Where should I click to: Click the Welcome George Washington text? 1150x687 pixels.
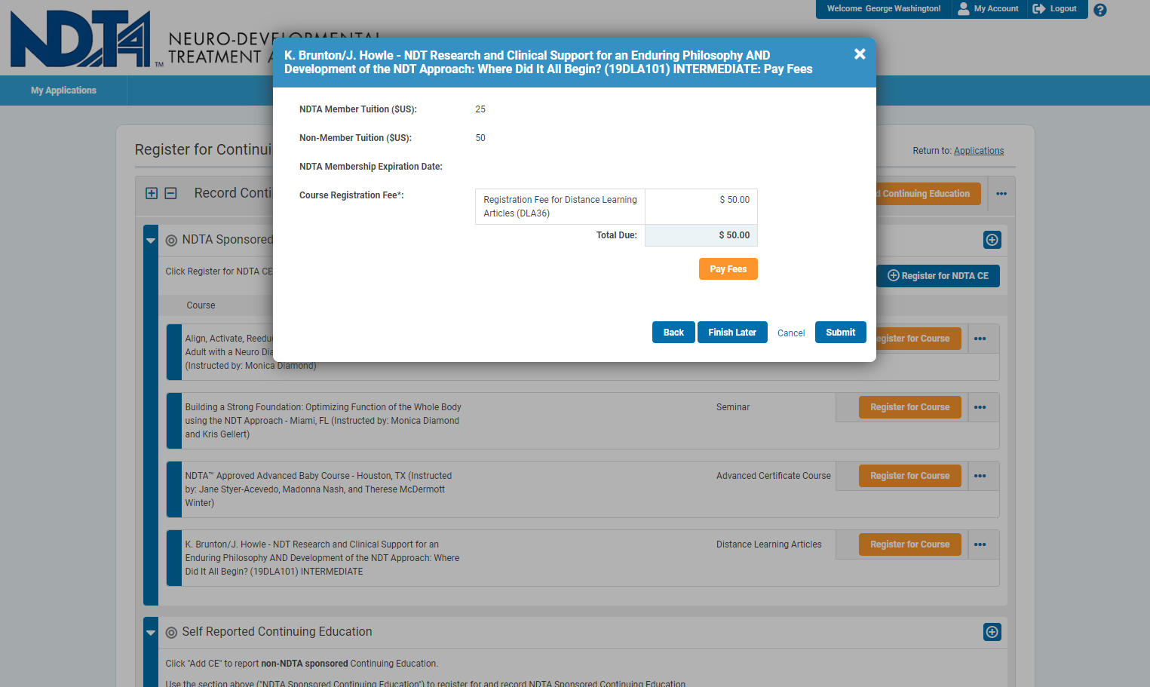[x=884, y=9]
